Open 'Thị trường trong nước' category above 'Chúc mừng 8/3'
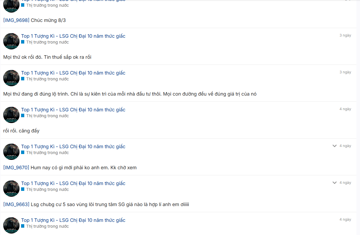360x235 pixels. (x=47, y=5)
